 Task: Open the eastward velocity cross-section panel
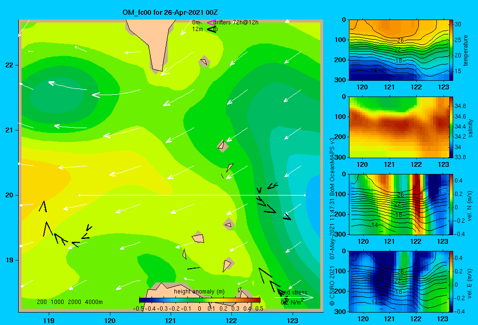coord(399,282)
